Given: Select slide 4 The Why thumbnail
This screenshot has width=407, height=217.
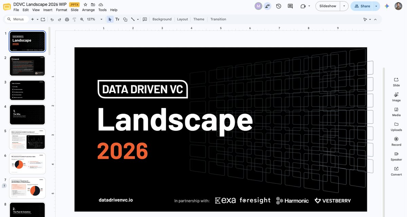Looking at the screenshot, I should click(x=27, y=115).
